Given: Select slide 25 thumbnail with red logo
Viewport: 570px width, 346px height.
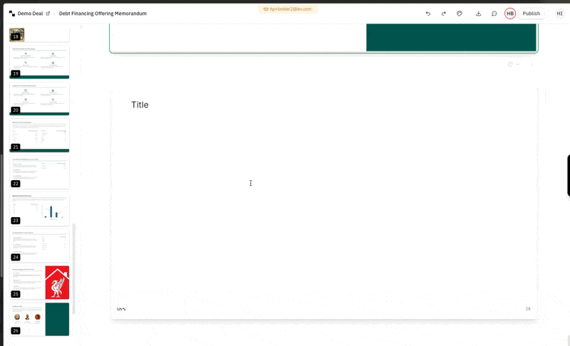Looking at the screenshot, I should point(39,282).
